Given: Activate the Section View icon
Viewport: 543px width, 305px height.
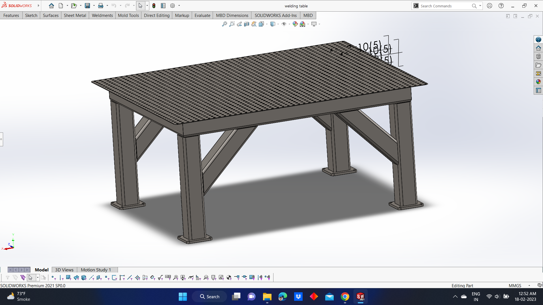Looking at the screenshot, I should (247, 24).
